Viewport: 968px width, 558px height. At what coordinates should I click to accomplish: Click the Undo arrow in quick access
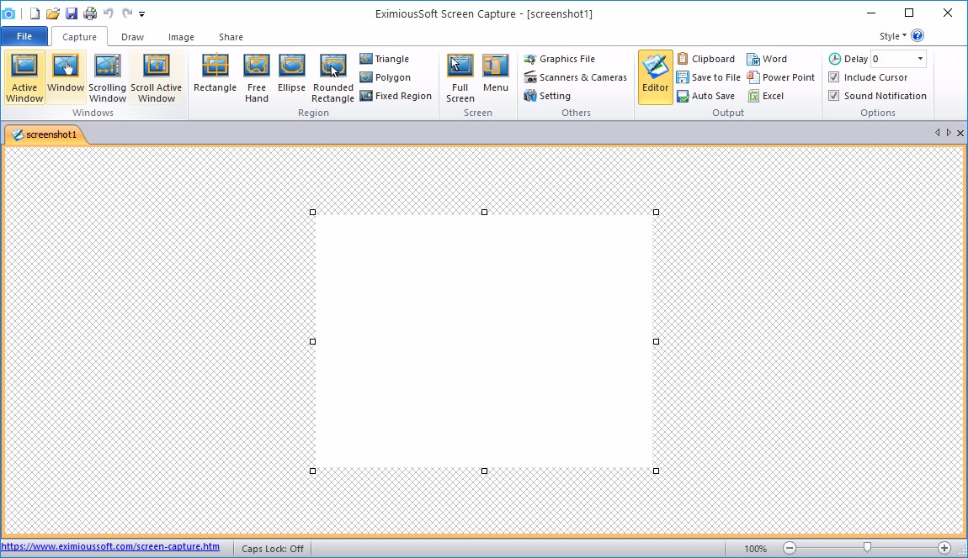(109, 13)
